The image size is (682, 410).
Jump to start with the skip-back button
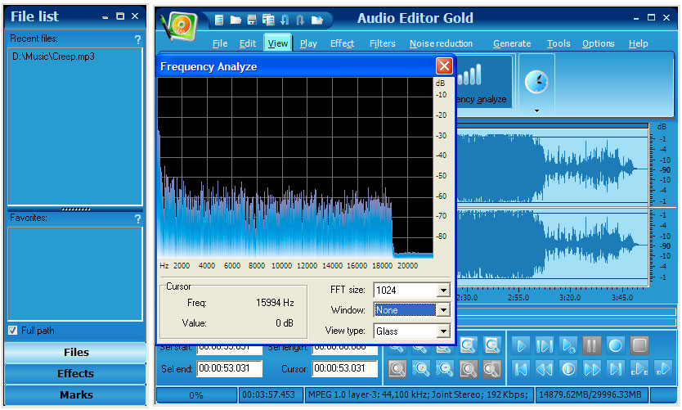(x=521, y=369)
